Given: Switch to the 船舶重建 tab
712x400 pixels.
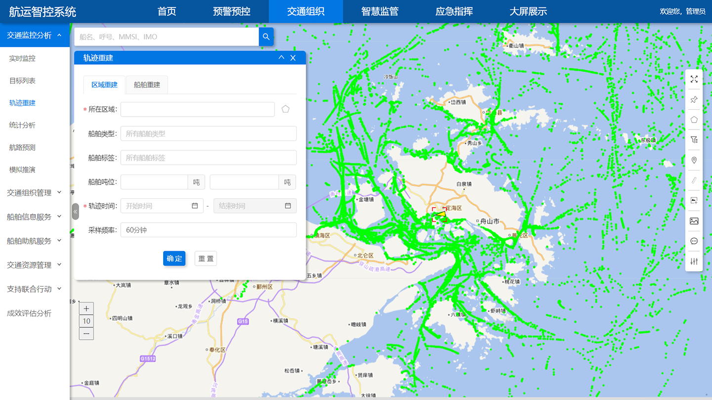Looking at the screenshot, I should click(x=147, y=85).
